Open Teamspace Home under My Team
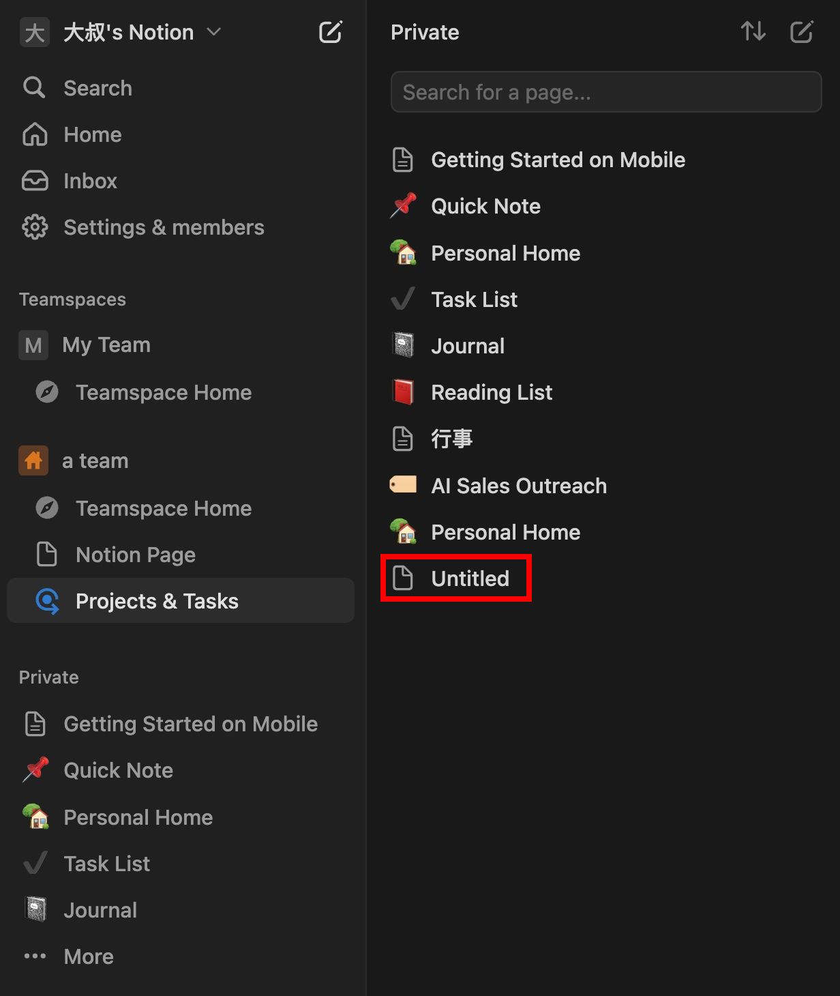This screenshot has height=996, width=840. pyautogui.click(x=164, y=392)
